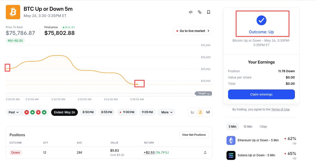
Task: Click the ROI +$2.53 badge
Action: 15,41
